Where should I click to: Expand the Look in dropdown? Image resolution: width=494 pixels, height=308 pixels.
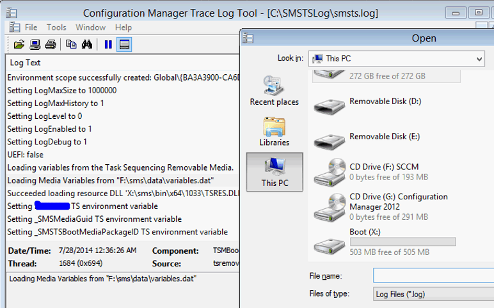[479, 59]
